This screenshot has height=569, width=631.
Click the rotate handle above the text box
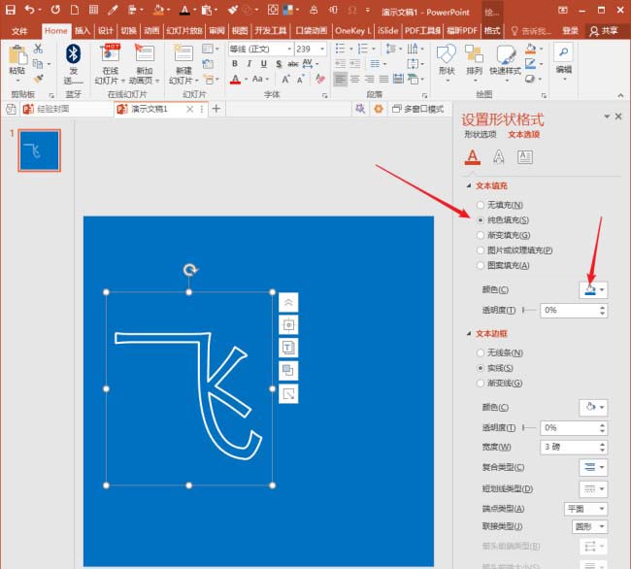click(190, 270)
